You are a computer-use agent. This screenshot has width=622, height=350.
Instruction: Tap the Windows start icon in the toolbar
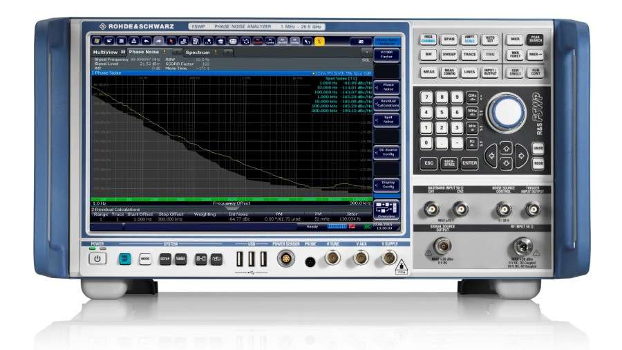point(96,41)
